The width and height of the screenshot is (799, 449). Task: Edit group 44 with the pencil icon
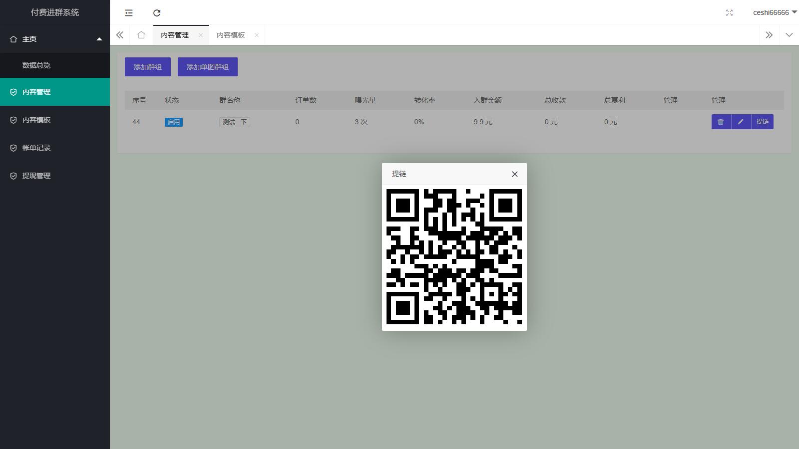741,122
